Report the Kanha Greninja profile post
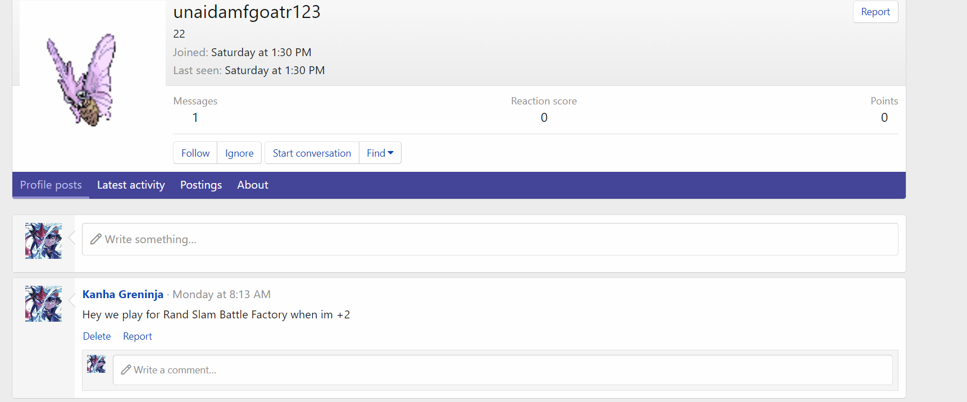 click(138, 336)
